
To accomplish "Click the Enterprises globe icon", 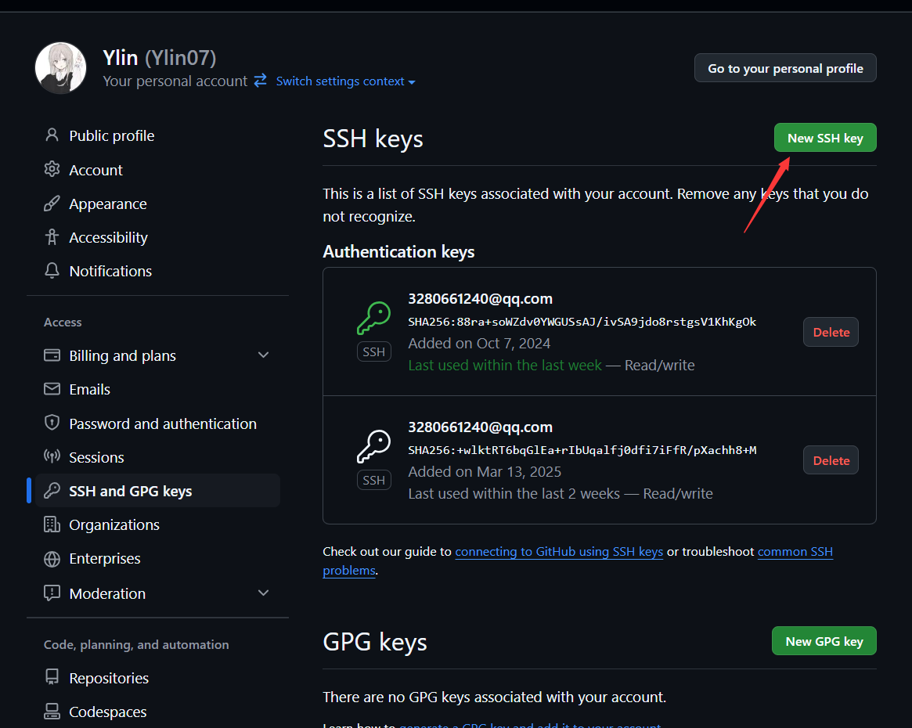I will point(52,558).
